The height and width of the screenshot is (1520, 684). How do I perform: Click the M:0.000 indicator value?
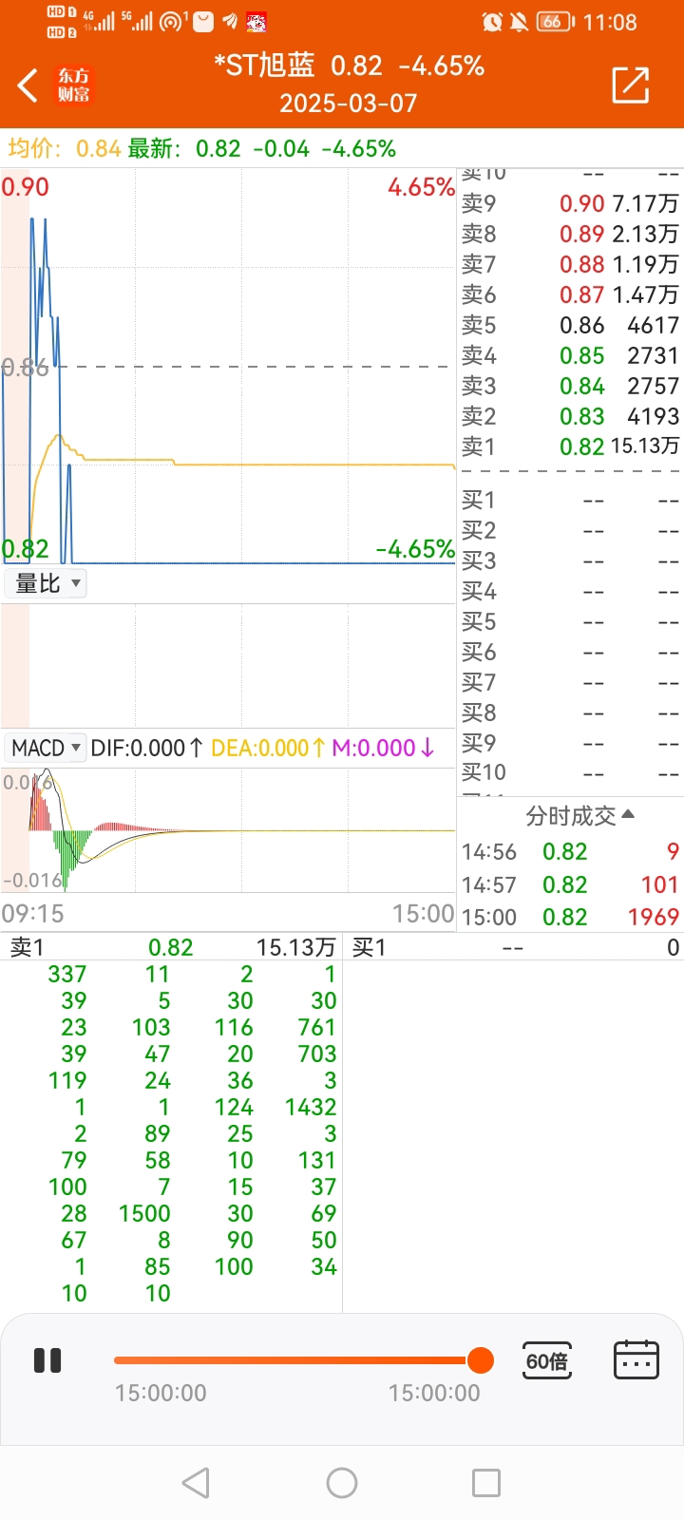pos(383,748)
